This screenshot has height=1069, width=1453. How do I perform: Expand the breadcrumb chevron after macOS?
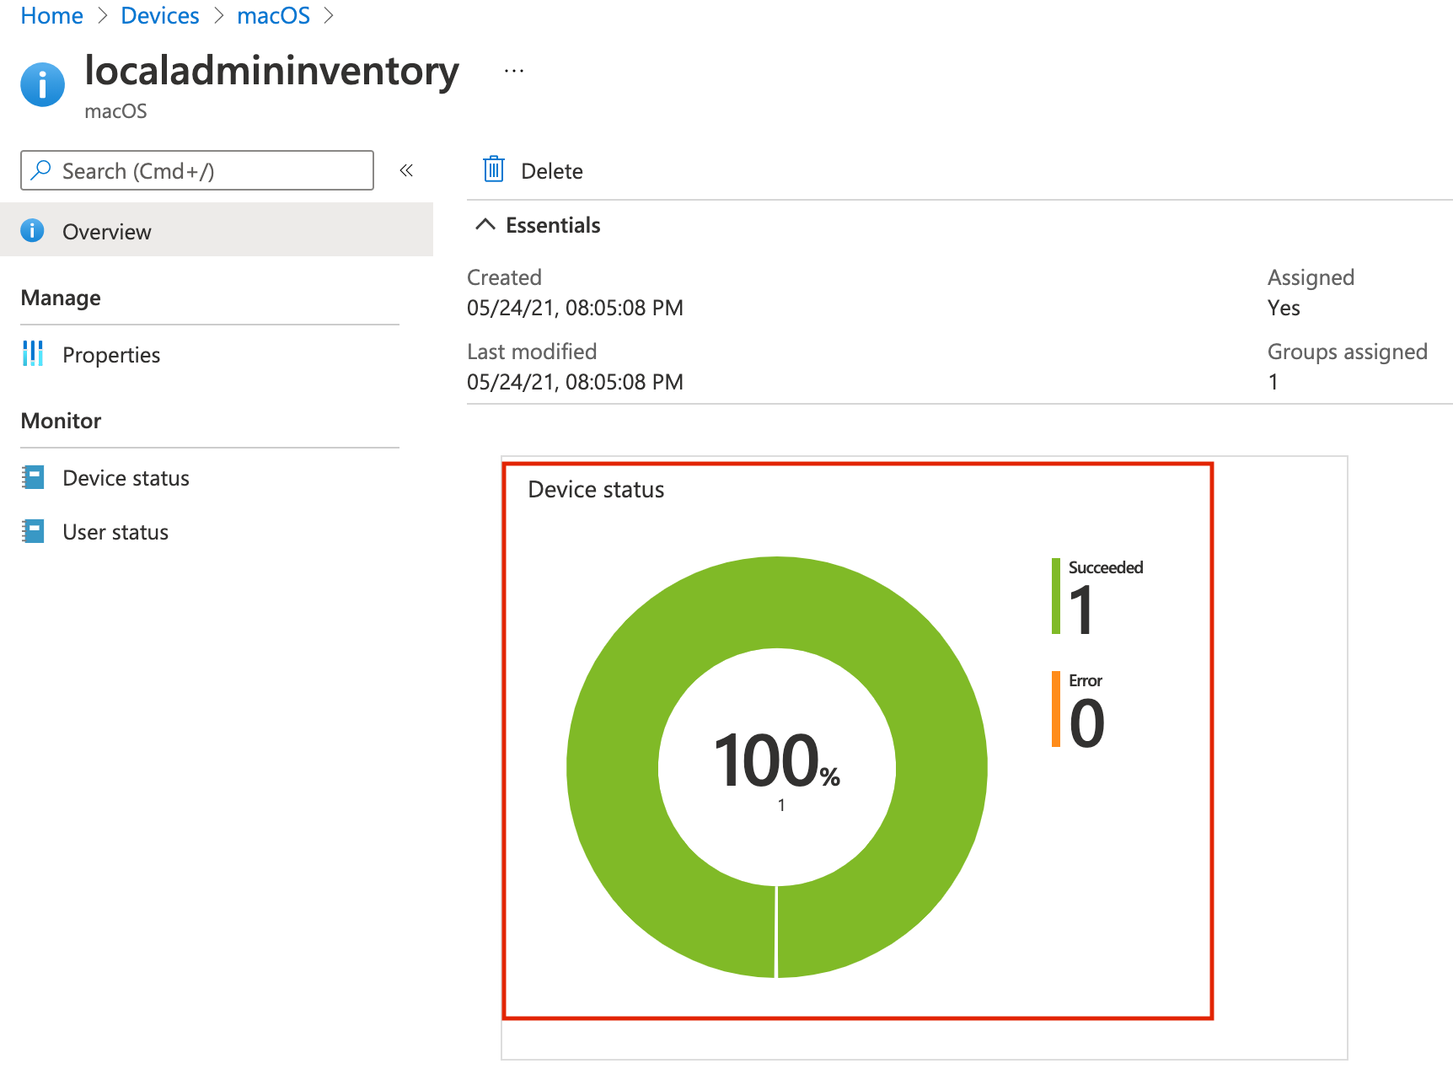pos(330,15)
